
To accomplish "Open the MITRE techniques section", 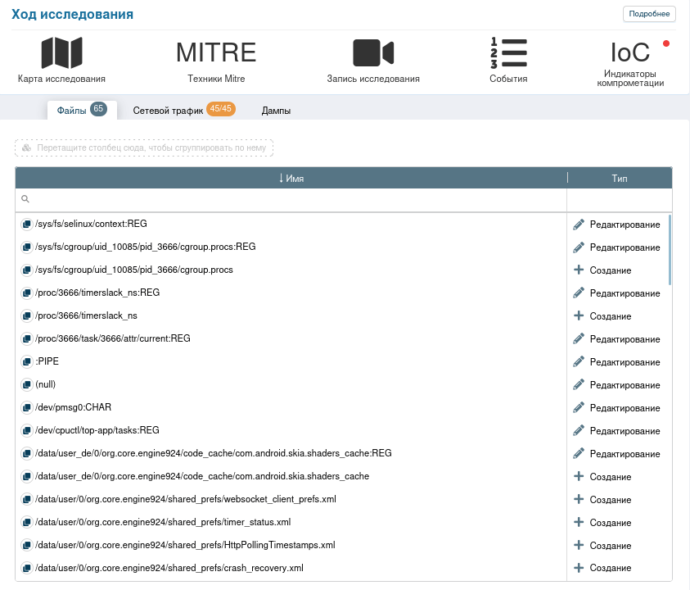I will point(216,53).
